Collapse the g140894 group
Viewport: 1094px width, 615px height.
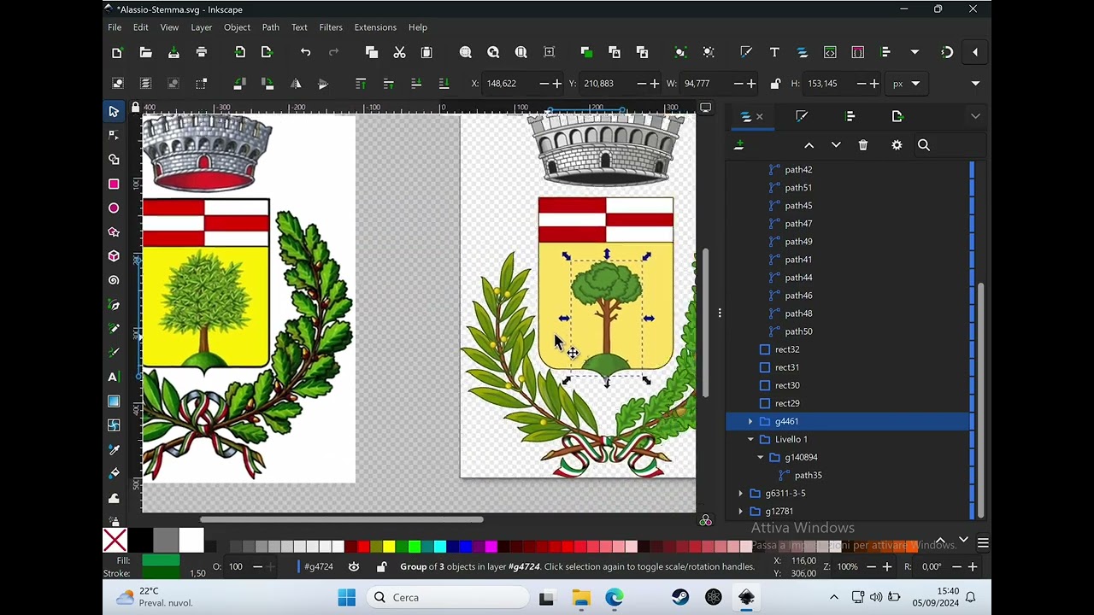pos(761,457)
